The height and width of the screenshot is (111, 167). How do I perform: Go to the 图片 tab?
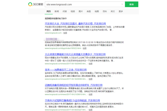(x=81, y=11)
